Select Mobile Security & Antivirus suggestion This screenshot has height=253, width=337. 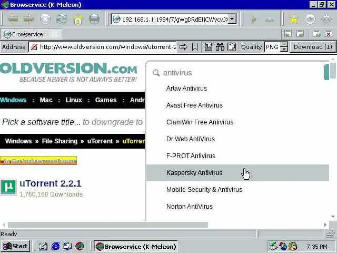(x=237, y=190)
